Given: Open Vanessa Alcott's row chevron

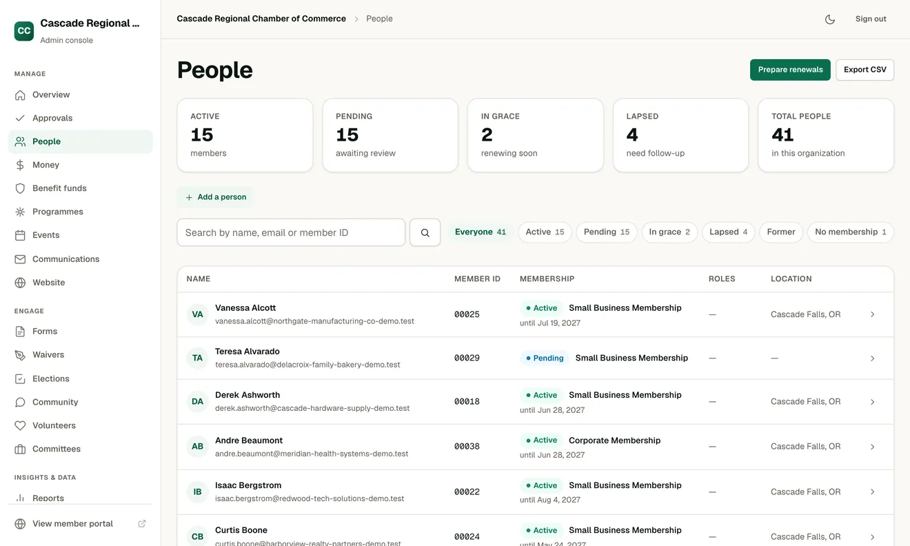Looking at the screenshot, I should tap(872, 314).
